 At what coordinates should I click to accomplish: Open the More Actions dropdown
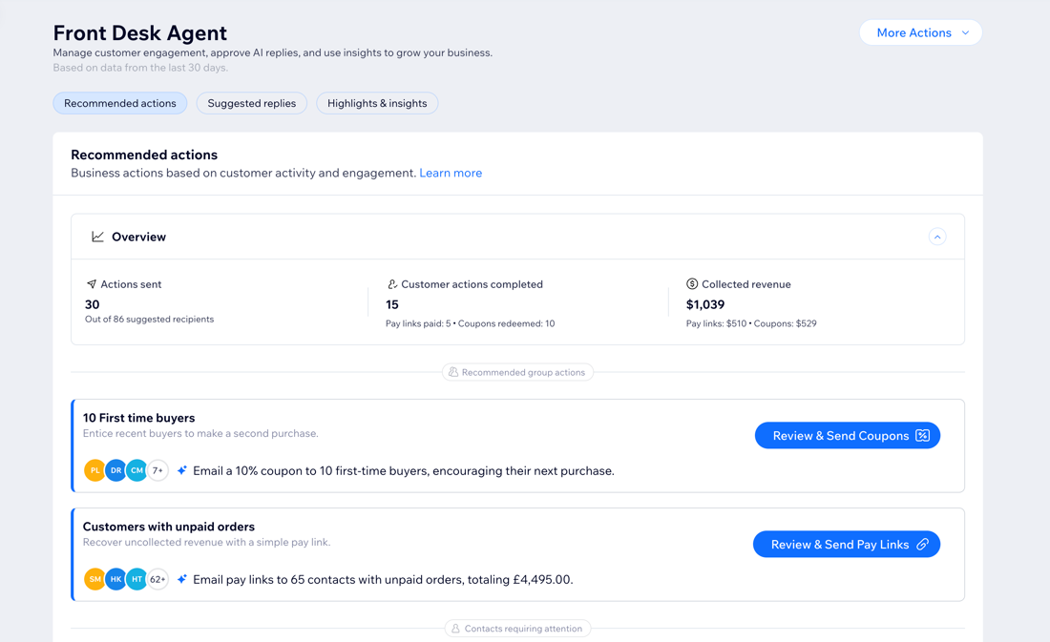tap(919, 31)
